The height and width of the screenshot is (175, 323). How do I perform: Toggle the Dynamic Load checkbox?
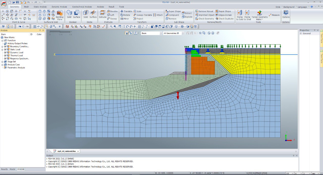[x=5, y=53]
